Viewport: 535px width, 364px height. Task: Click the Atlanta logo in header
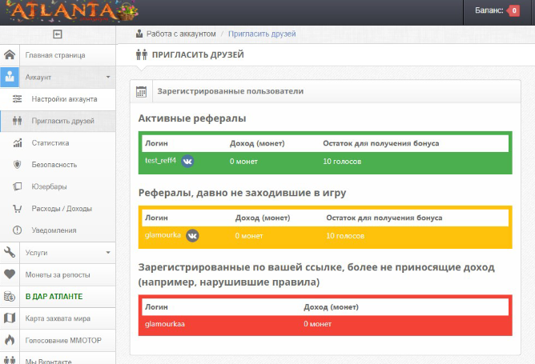click(71, 11)
